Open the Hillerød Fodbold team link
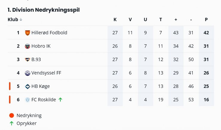The width and height of the screenshot is (221, 130). click(x=49, y=33)
